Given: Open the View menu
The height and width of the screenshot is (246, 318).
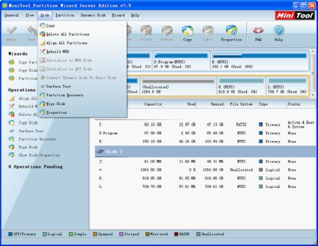Looking at the screenshot, I should (x=29, y=15).
